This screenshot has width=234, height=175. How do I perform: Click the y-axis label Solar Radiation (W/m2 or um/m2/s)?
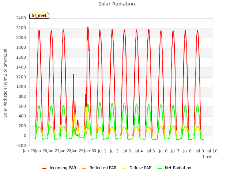coord(5,83)
